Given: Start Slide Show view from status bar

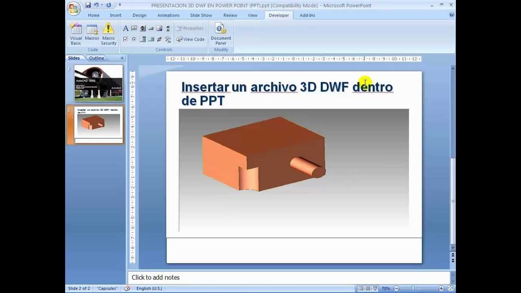Looking at the screenshot, I should coord(375,288).
